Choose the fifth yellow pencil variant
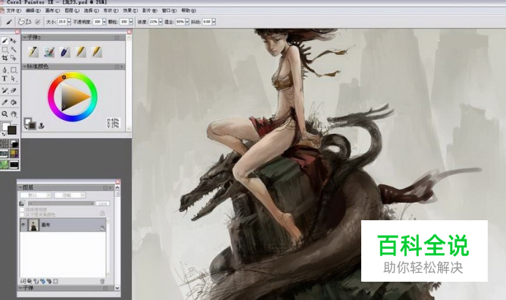This screenshot has height=300, width=506. click(x=97, y=52)
